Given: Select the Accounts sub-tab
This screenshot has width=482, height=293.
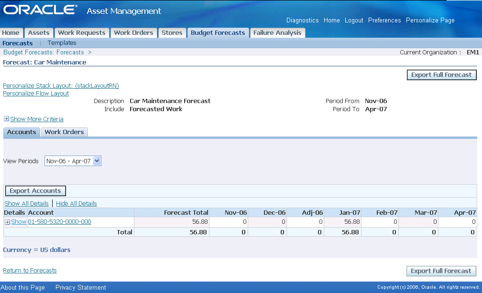Looking at the screenshot, I should point(22,132).
